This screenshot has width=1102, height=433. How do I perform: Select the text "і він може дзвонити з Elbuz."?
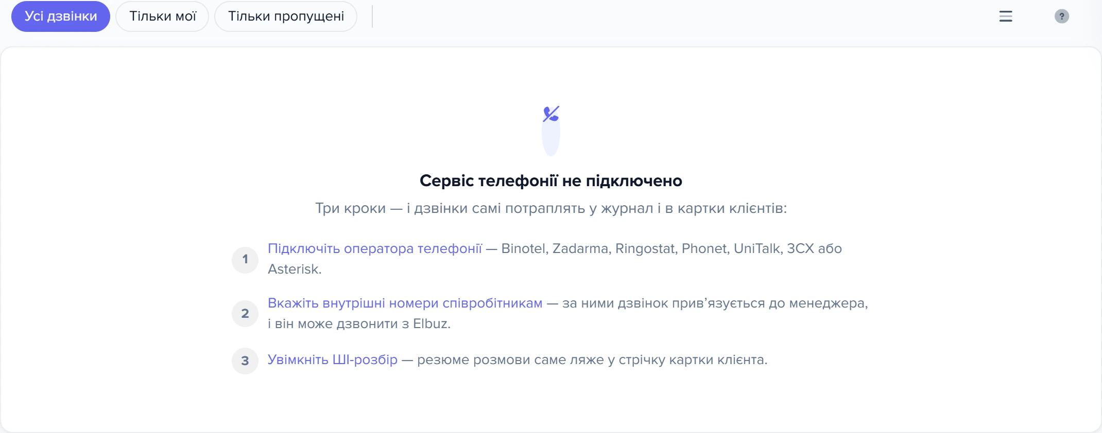(359, 323)
